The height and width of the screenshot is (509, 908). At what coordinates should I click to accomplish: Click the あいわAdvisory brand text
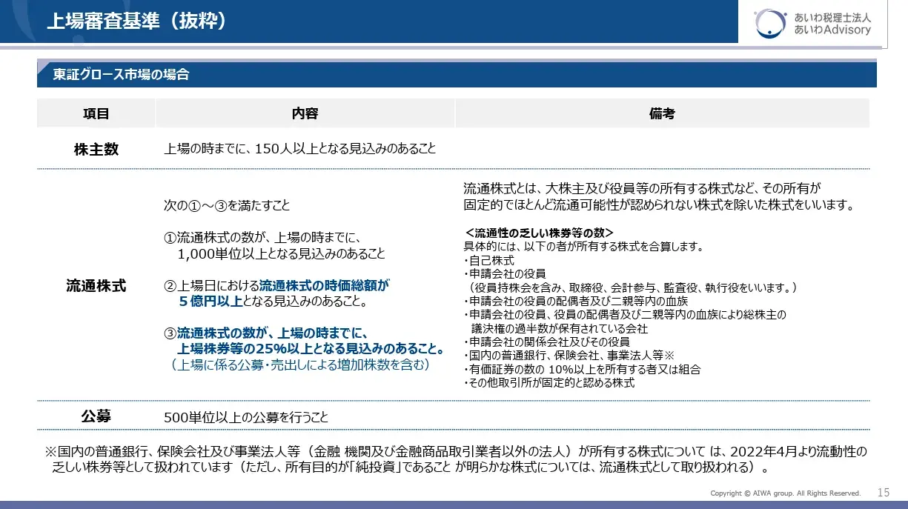pyautogui.click(x=832, y=30)
